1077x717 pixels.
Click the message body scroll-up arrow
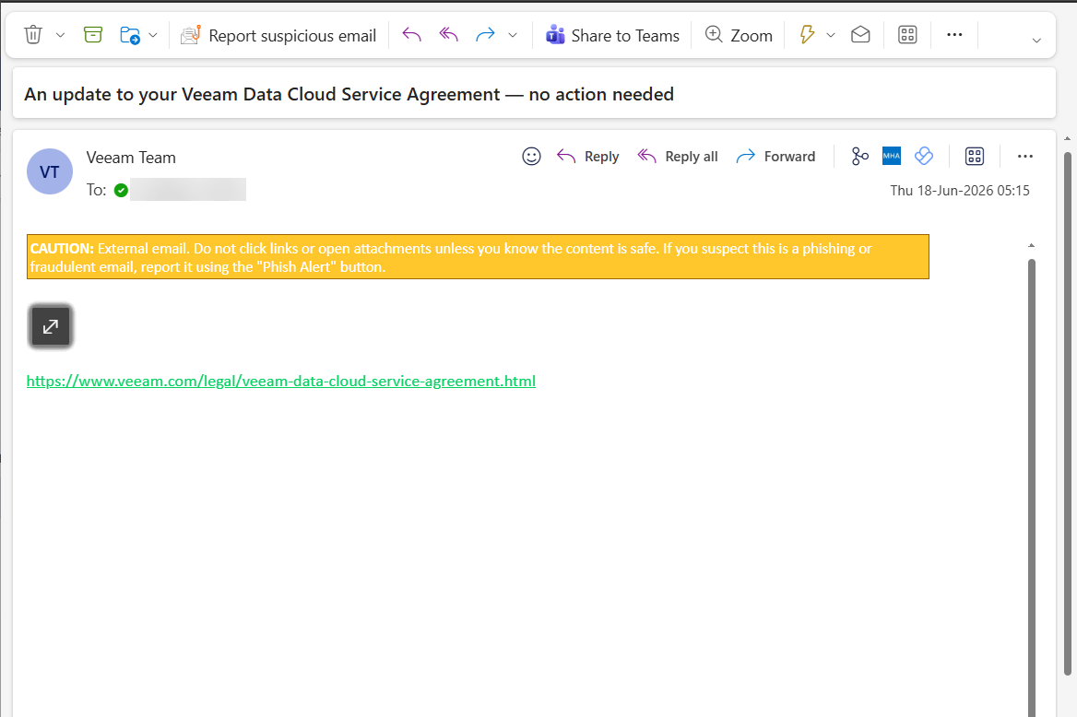tap(1031, 245)
